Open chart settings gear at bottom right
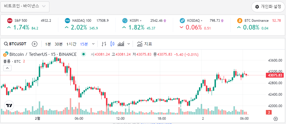Screen dimensions: 286x124 click(276, 119)
